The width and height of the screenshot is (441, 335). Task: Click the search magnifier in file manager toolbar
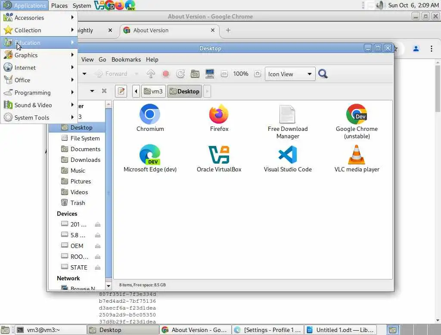tap(323, 74)
